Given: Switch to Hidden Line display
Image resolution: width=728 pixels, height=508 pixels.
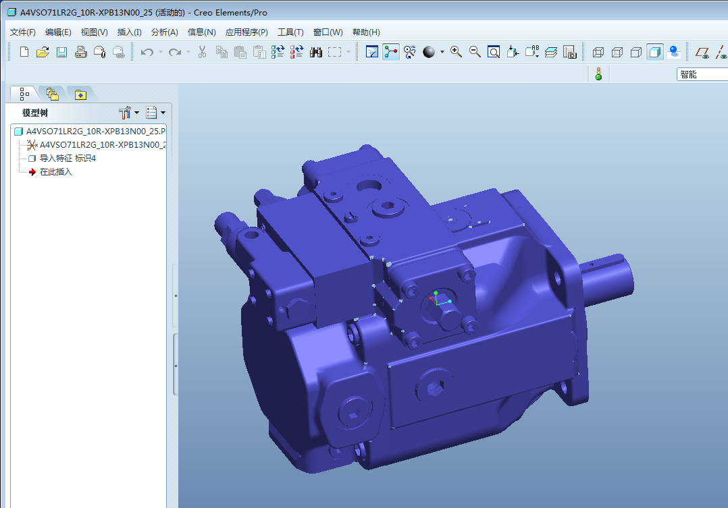Looking at the screenshot, I should coord(617,52).
